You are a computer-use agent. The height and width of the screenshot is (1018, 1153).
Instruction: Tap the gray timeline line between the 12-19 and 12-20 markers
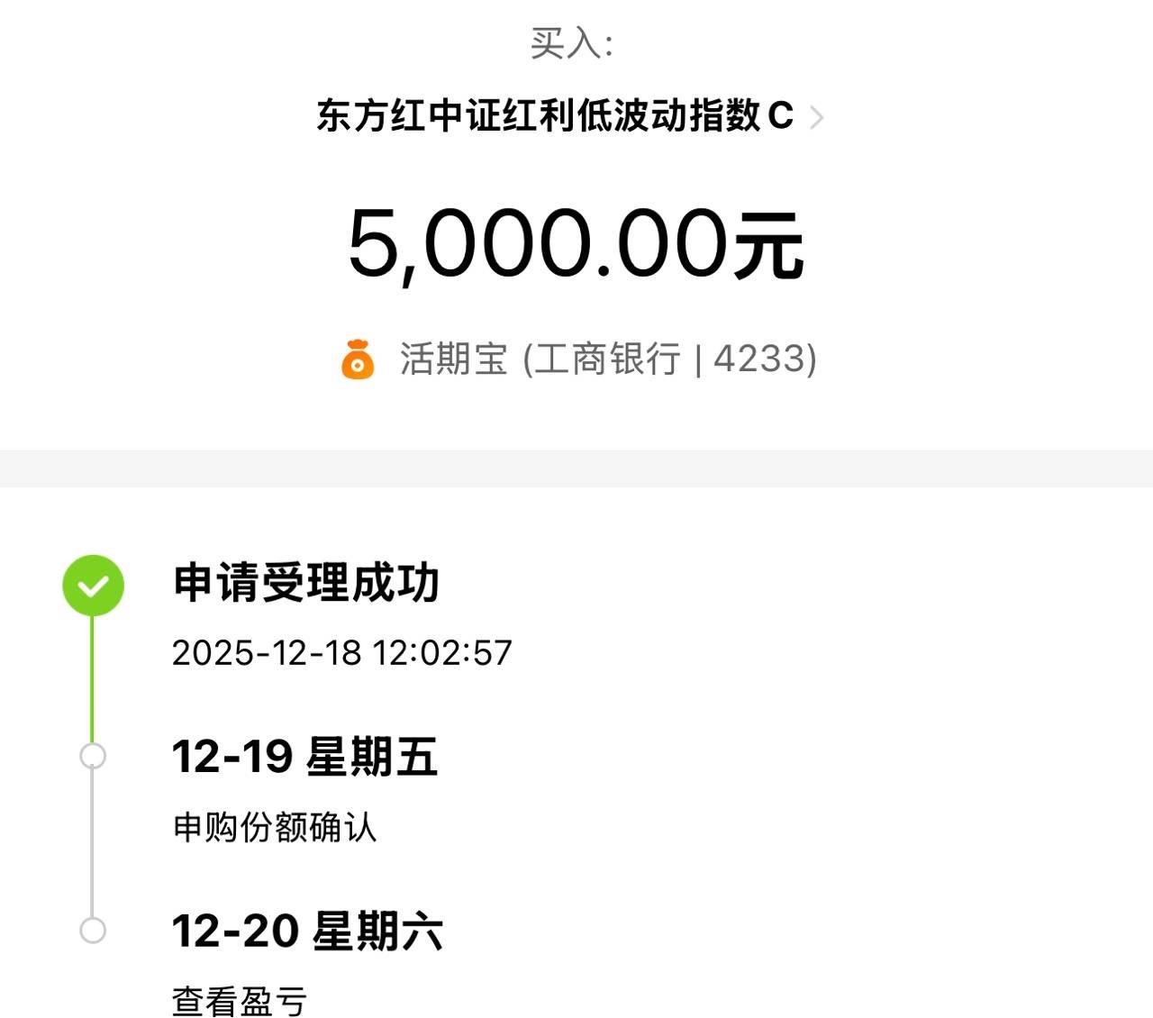pos(92,842)
